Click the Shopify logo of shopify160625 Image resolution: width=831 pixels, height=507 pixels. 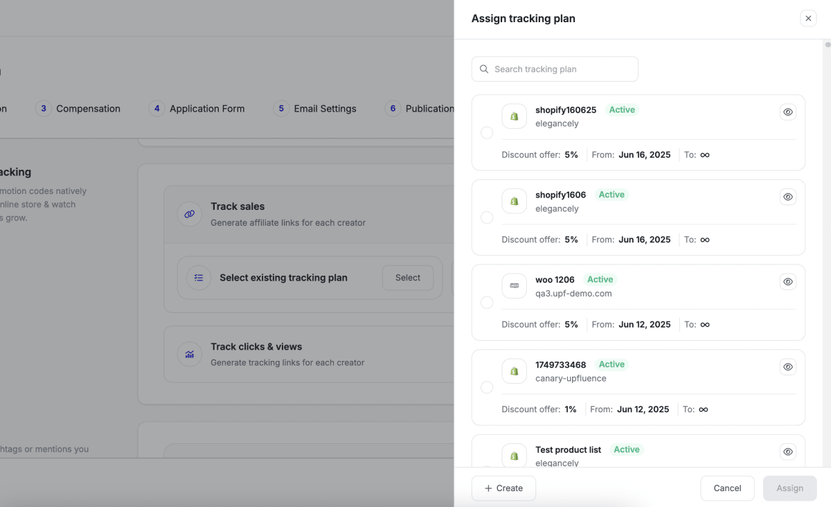(x=515, y=116)
